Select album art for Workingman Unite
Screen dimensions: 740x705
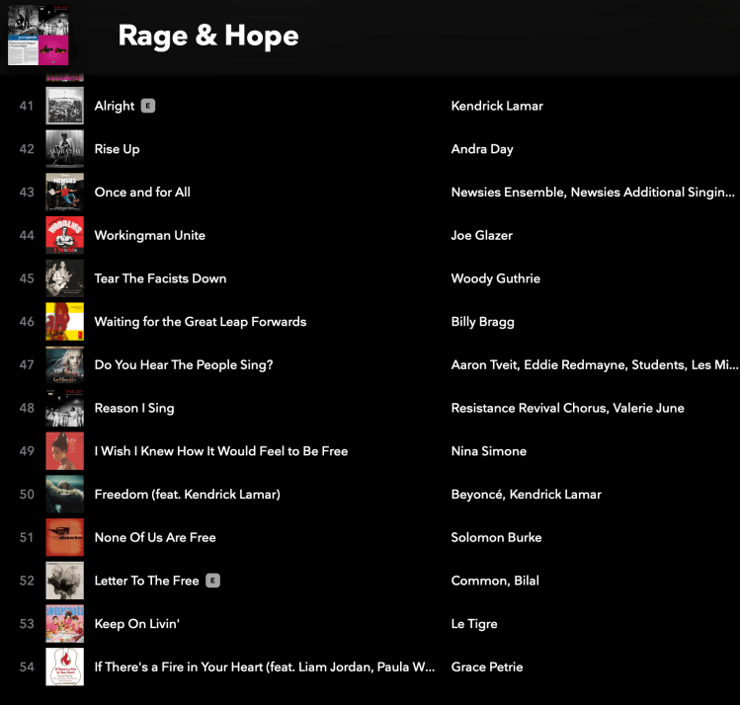point(64,235)
